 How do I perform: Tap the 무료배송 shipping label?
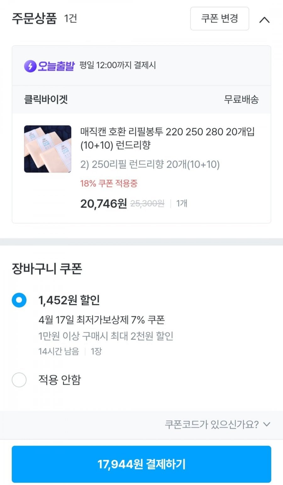click(241, 100)
